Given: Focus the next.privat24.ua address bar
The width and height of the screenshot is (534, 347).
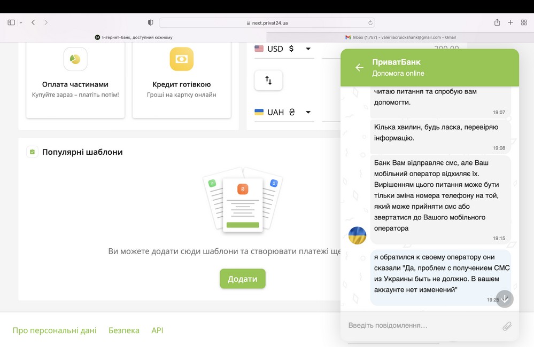Looking at the screenshot, I should (x=267, y=23).
